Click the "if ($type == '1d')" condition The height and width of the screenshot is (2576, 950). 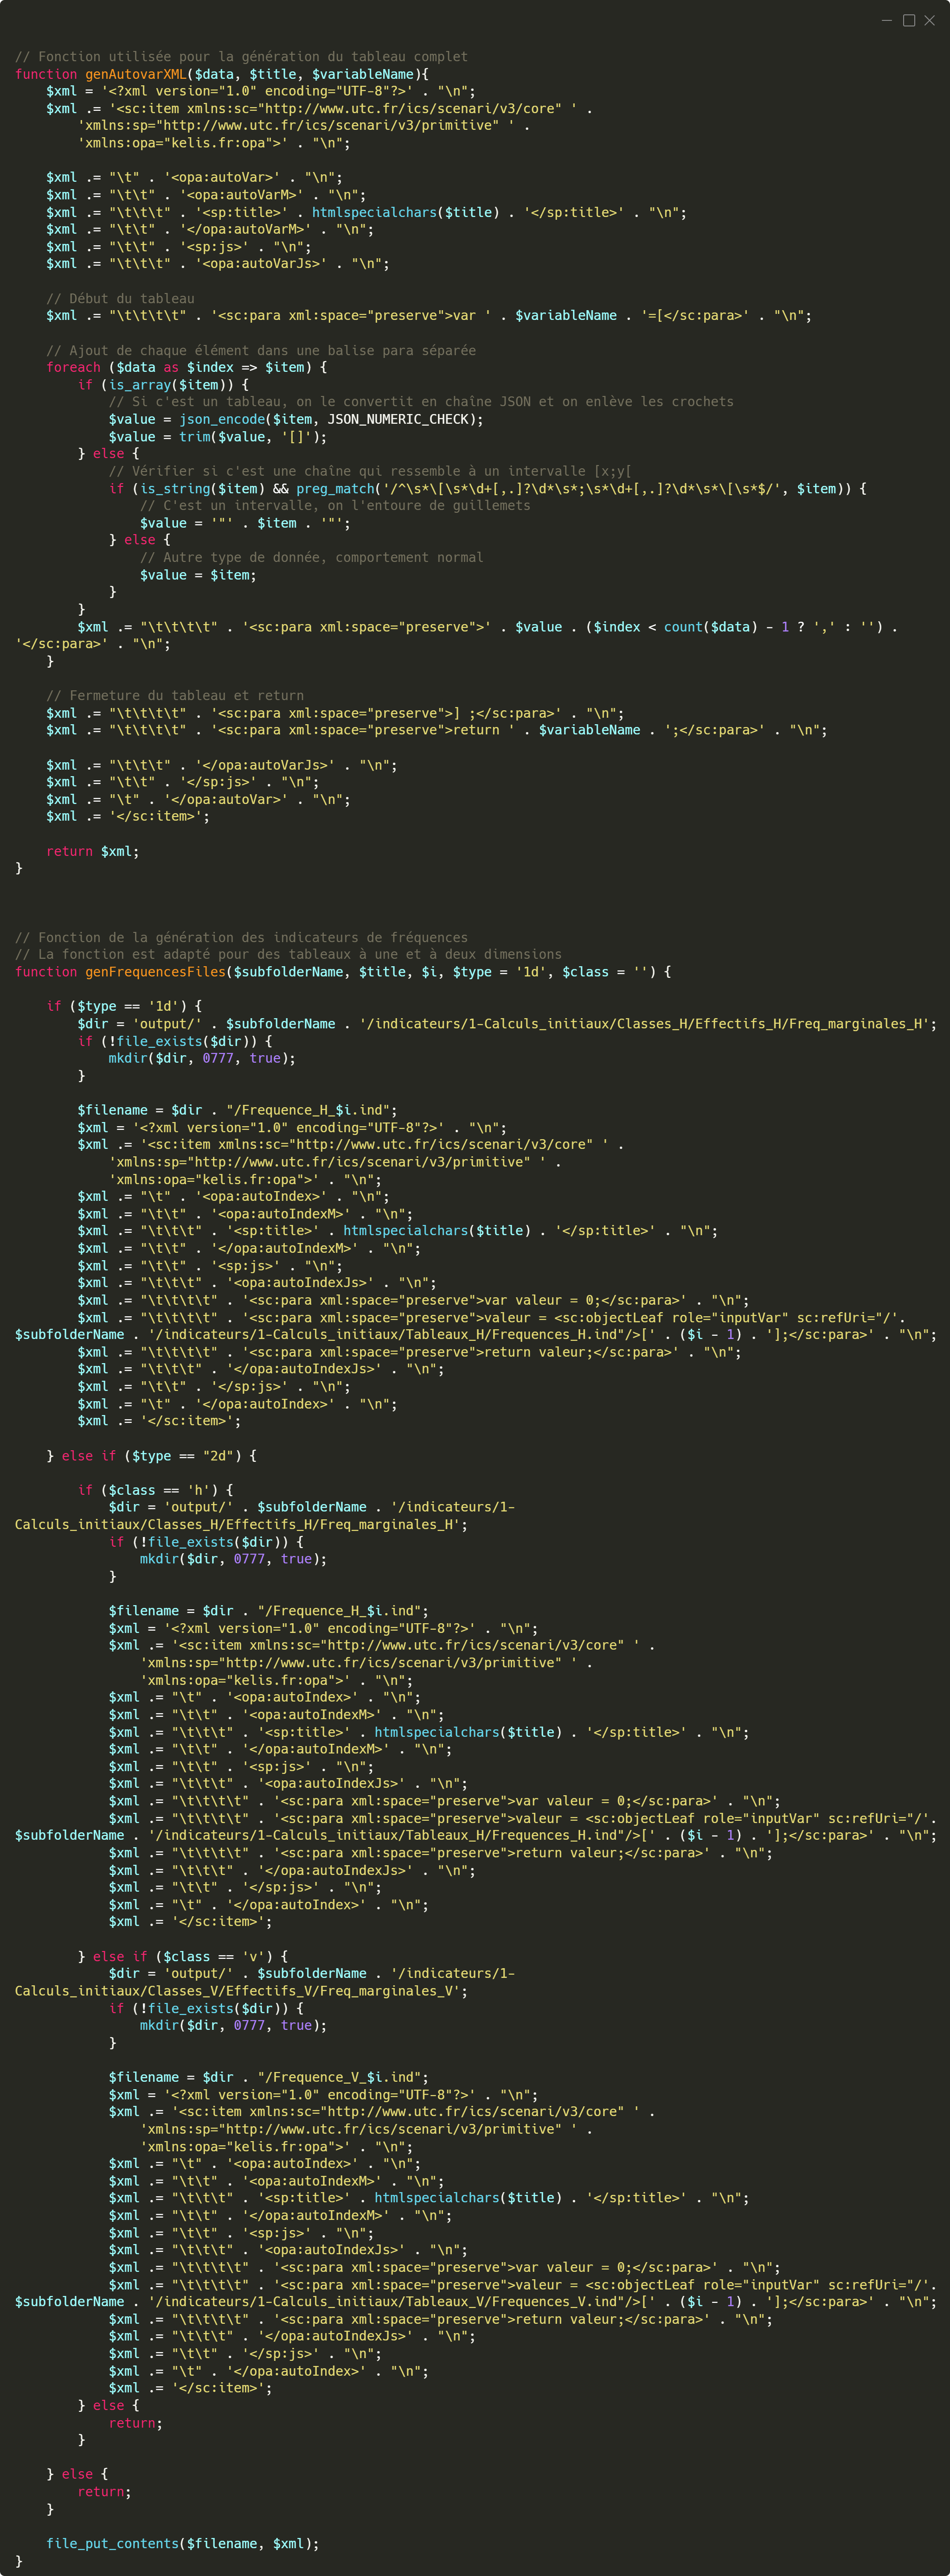(x=124, y=1006)
